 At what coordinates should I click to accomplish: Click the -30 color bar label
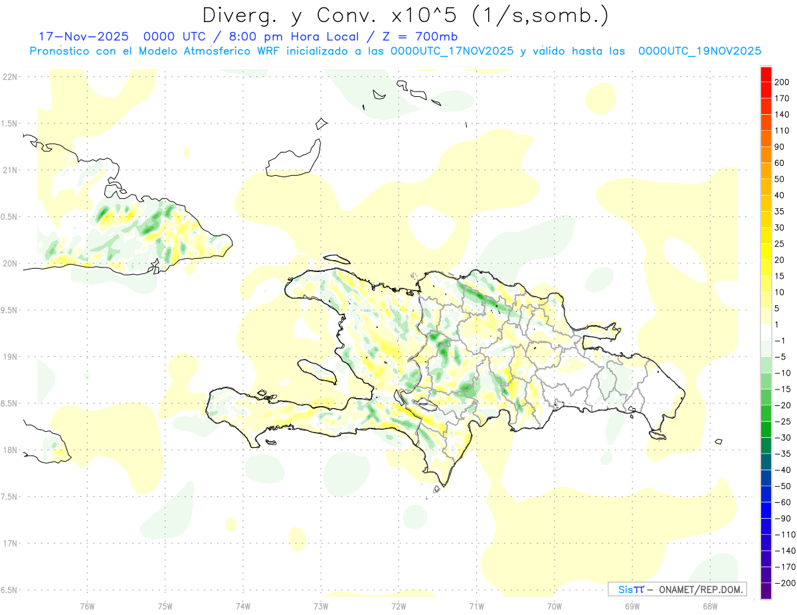pos(783,438)
